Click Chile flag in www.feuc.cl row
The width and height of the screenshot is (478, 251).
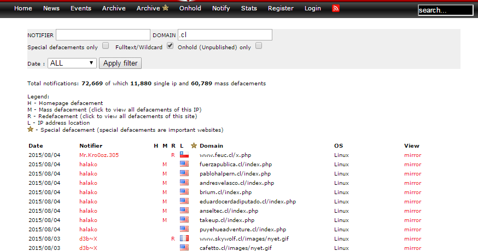click(x=184, y=155)
